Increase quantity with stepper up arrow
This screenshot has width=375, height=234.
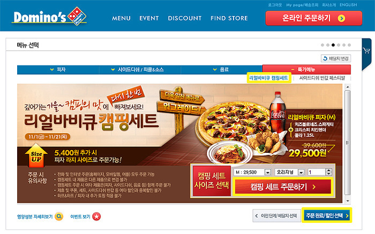tap(329, 170)
